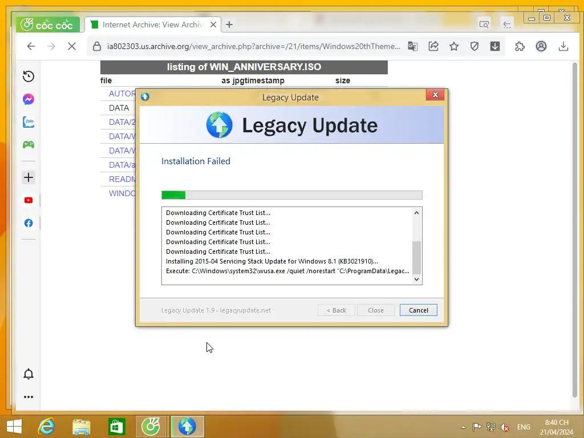
Task: Show hidden tray icons arrow
Action: pyautogui.click(x=463, y=427)
